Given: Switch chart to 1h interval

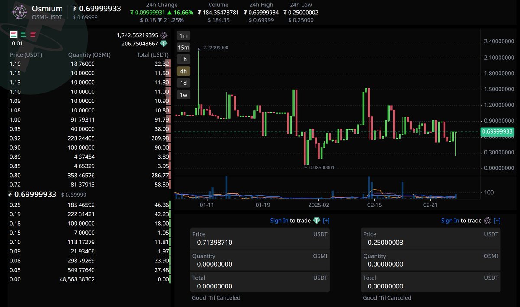Looking at the screenshot, I should 184,59.
